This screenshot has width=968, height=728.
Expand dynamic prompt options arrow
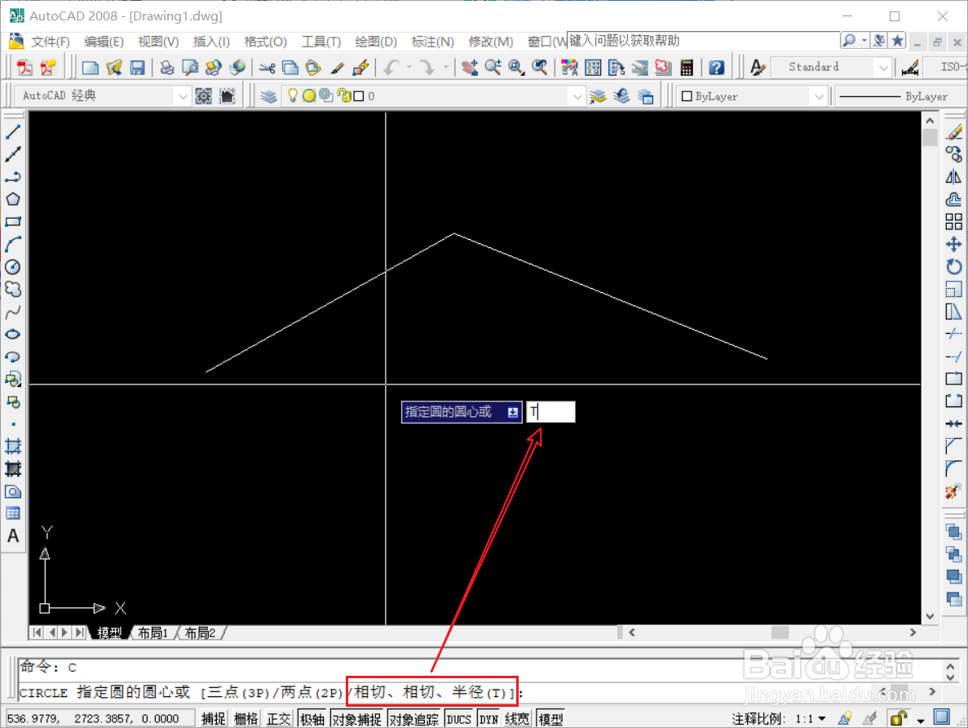pos(512,412)
